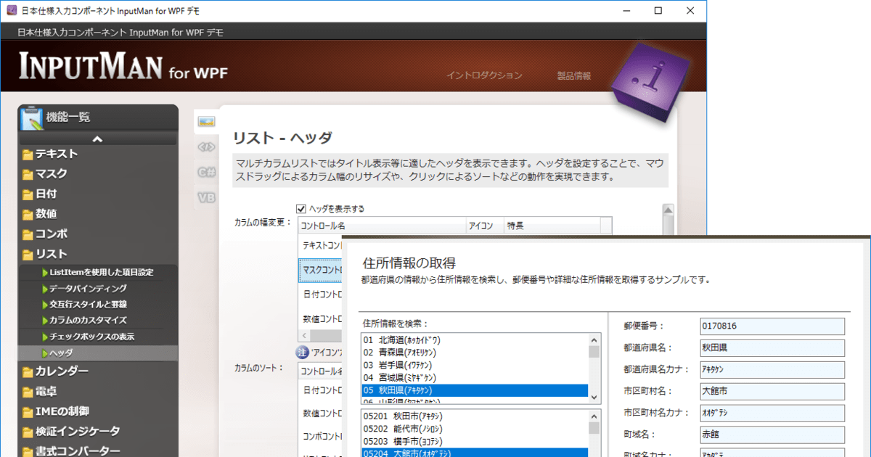Image resolution: width=871 pixels, height=457 pixels.
Task: Click the app icon in title bar
Action: 12,11
